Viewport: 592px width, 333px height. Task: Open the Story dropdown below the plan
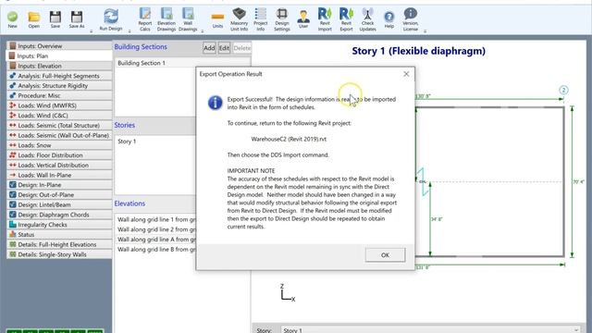(431, 329)
